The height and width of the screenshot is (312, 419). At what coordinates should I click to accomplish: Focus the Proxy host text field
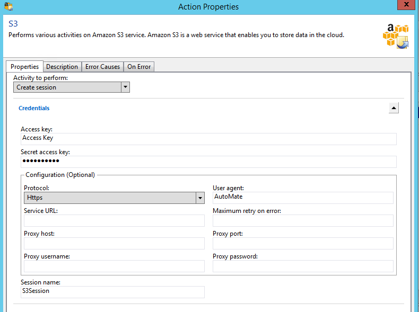tap(114, 243)
